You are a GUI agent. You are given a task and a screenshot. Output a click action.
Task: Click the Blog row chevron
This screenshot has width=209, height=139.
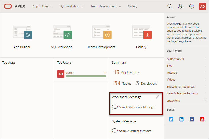(x=206, y=65)
